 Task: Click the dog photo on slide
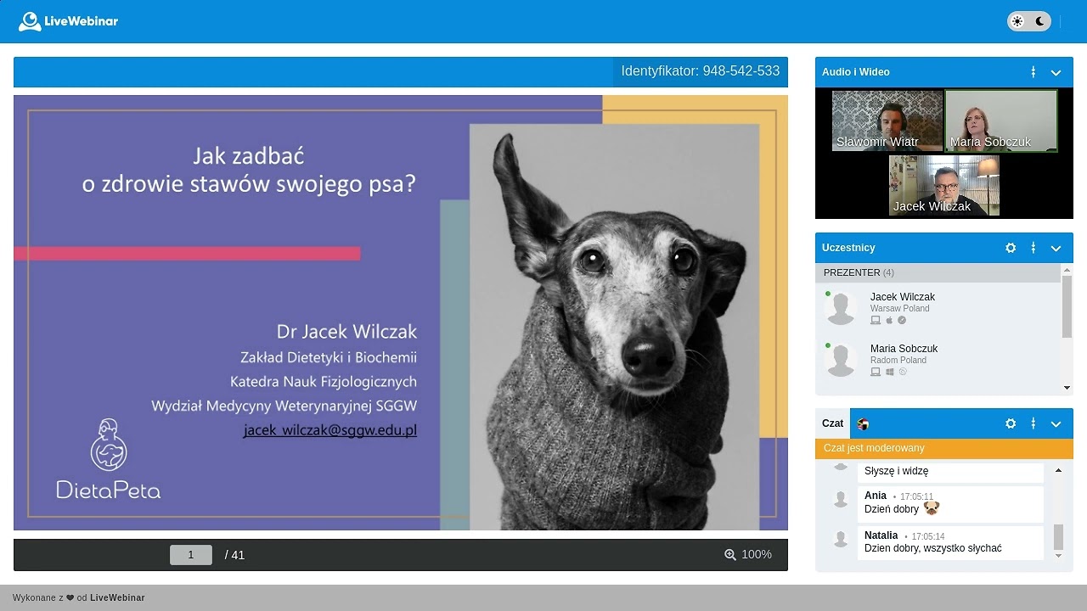[x=615, y=328]
